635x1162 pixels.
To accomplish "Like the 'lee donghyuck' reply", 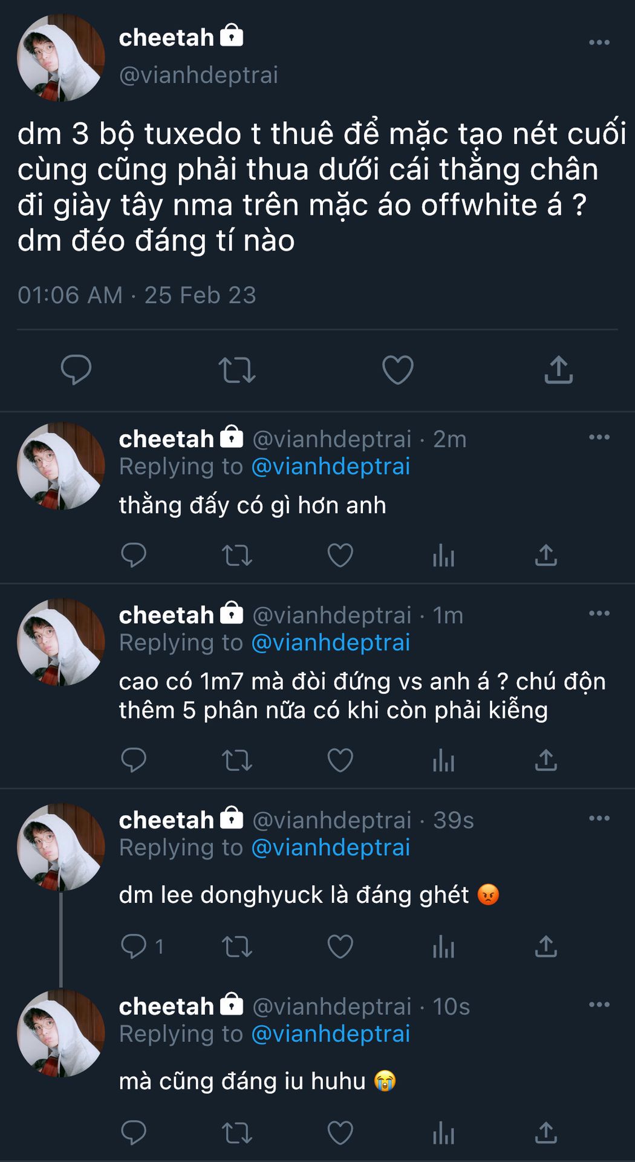I will point(340,946).
